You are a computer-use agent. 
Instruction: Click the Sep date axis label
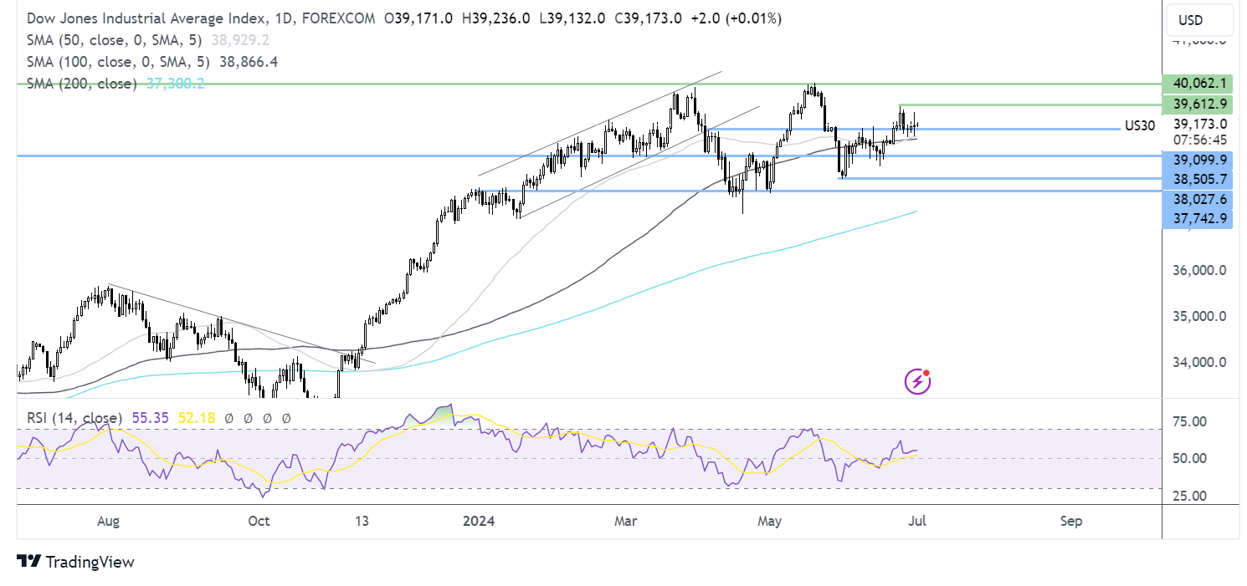(x=1070, y=521)
